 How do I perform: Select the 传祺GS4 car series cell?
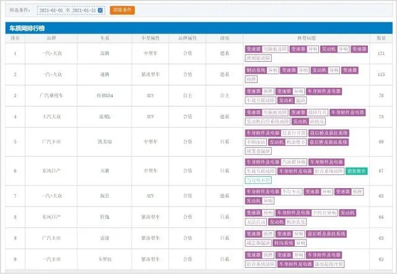[x=105, y=95]
